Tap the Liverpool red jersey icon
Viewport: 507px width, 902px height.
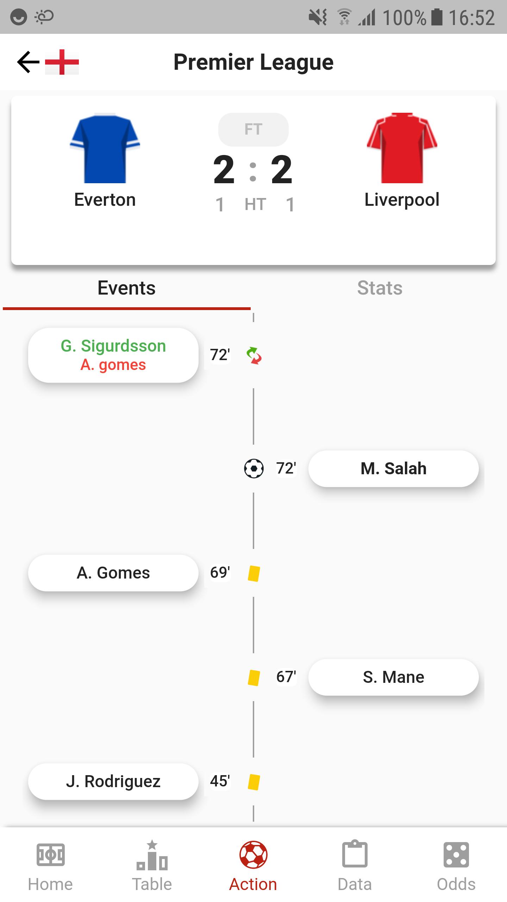point(402,148)
